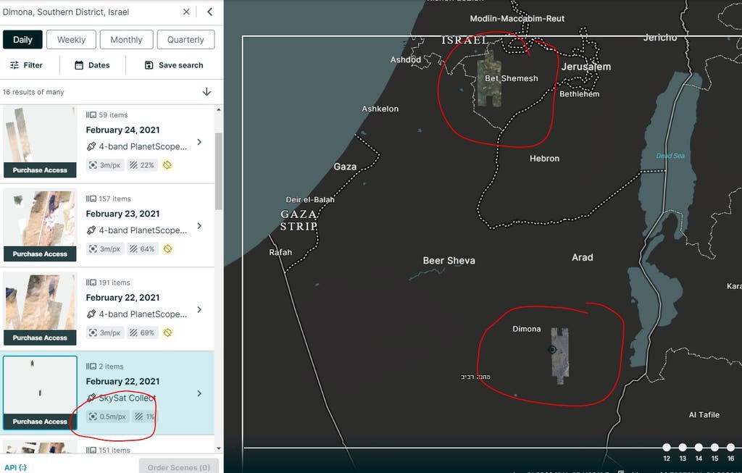The image size is (742, 473).
Task: Click the satellite icon on 191 items result
Action: (91, 314)
